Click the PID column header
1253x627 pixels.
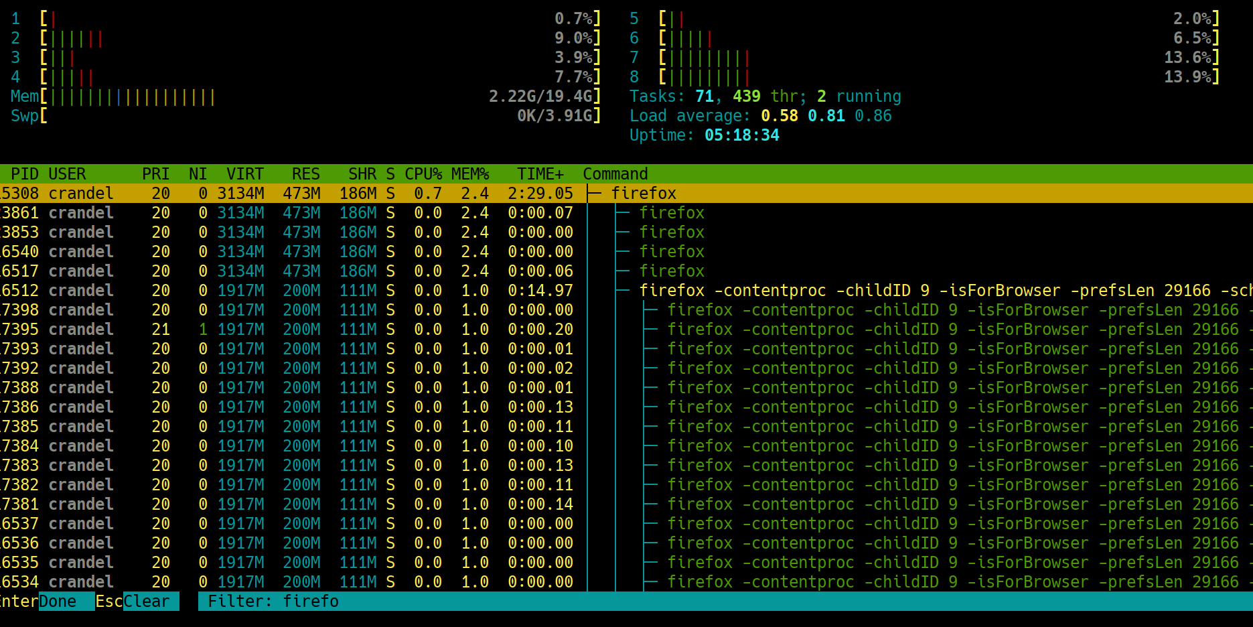pyautogui.click(x=25, y=174)
